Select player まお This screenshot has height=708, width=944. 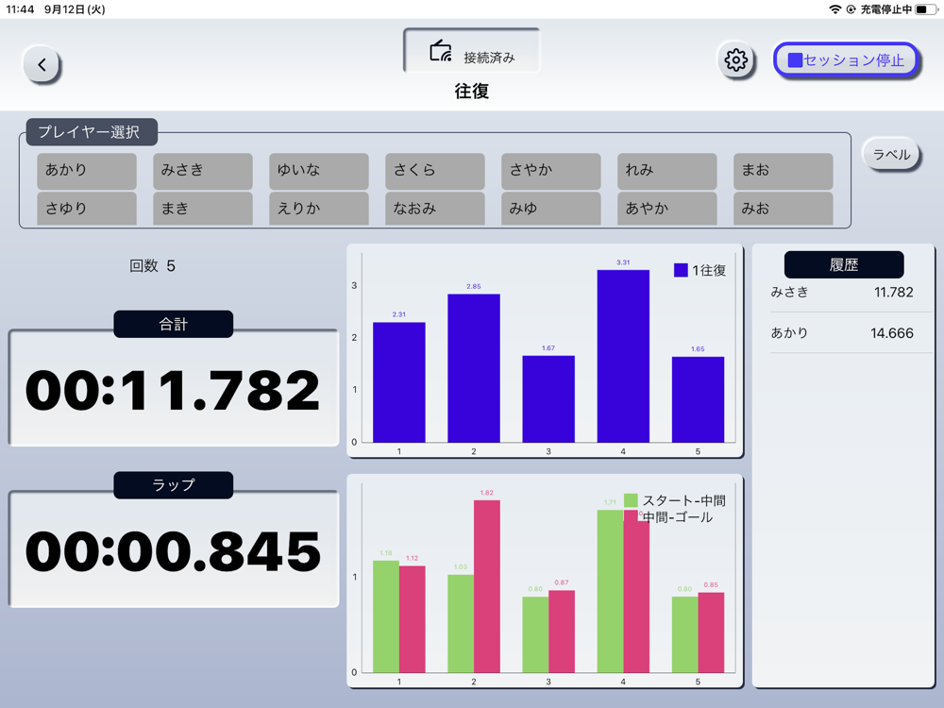[x=784, y=171]
